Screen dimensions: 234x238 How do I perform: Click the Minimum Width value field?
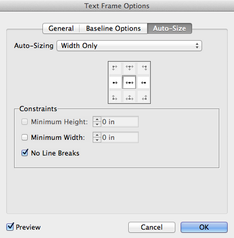click(120, 137)
